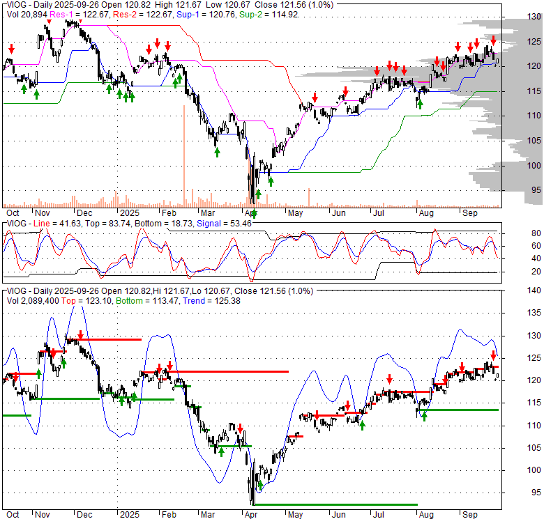This screenshot has height=519, width=544.
Task: Click the Jul label on top chart time axis
Action: (378, 213)
